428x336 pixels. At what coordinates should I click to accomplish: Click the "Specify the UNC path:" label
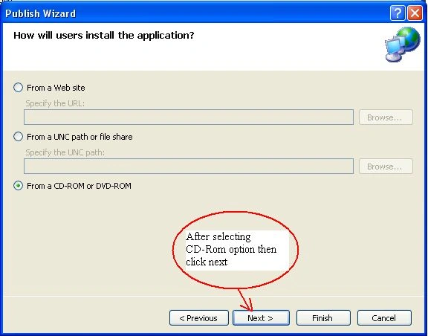coord(65,152)
